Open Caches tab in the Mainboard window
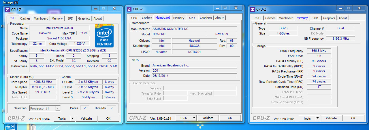The height and width of the screenshot is (130, 369). tap(147, 18)
